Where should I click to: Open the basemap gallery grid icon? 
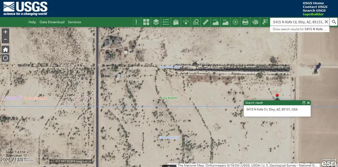click(146, 22)
